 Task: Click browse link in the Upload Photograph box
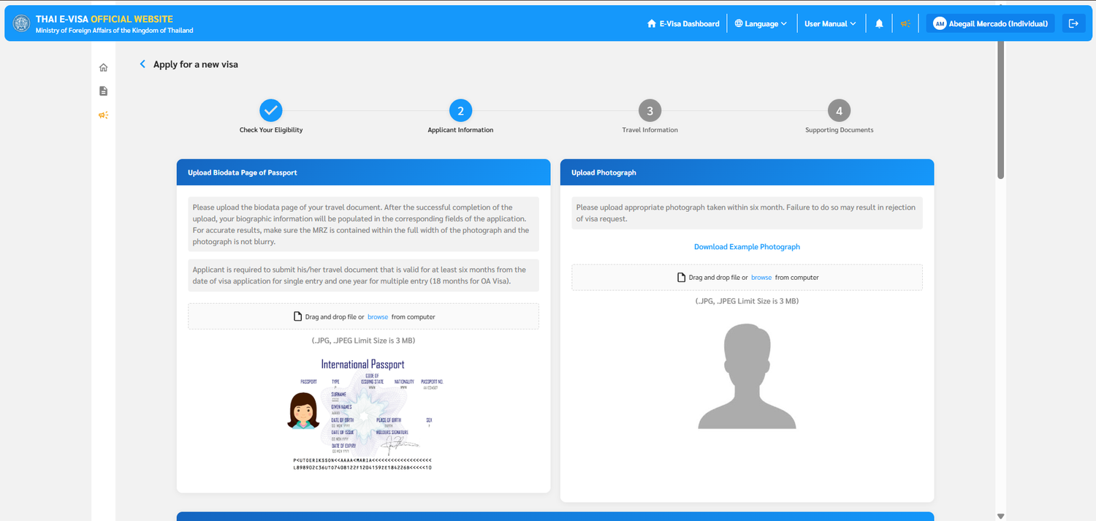pyautogui.click(x=761, y=278)
